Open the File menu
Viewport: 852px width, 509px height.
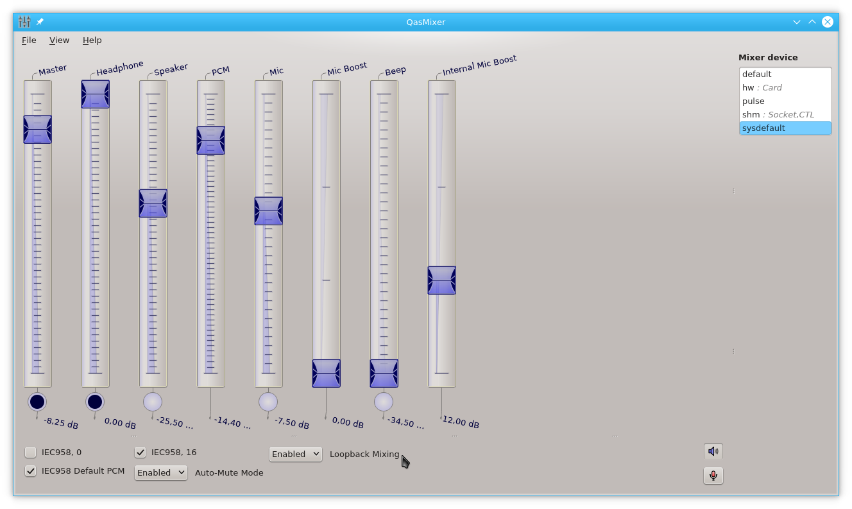(29, 40)
